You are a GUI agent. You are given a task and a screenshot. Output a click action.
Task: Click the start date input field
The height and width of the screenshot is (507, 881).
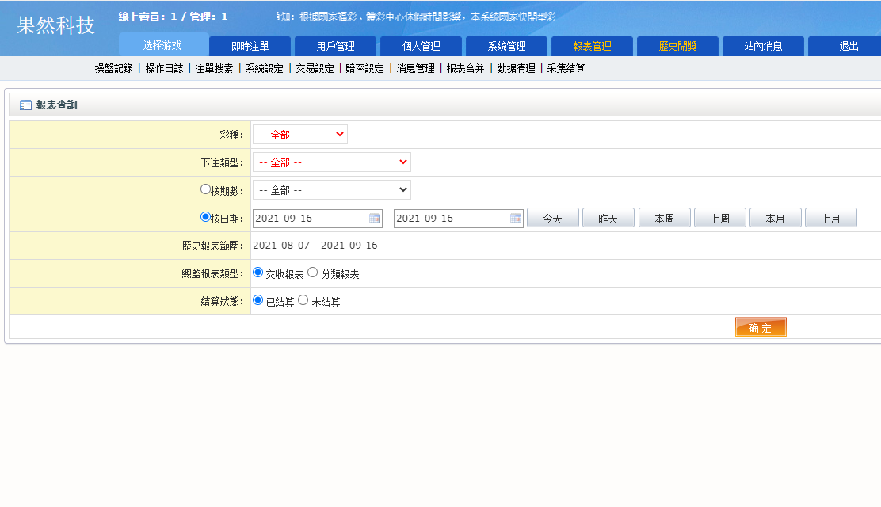309,217
